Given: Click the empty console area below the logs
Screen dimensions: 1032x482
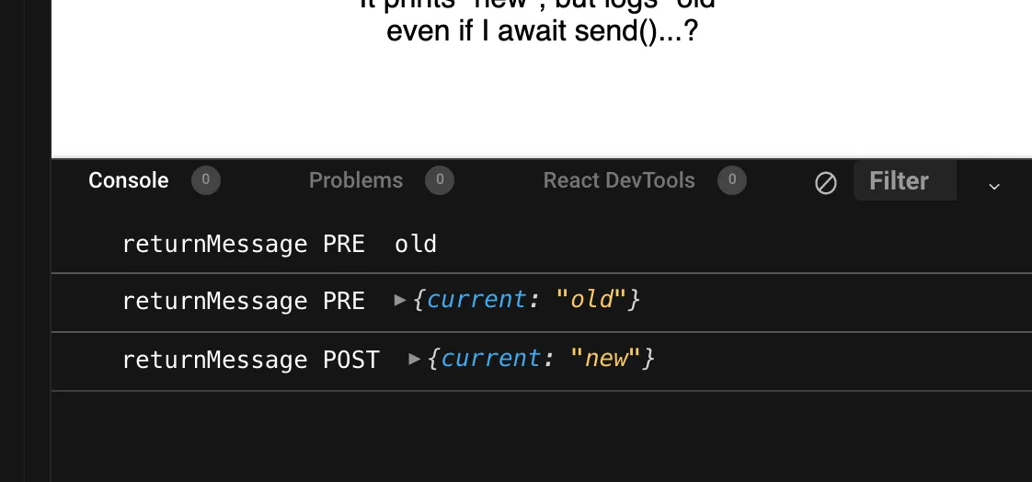Looking at the screenshot, I should tap(542, 437).
